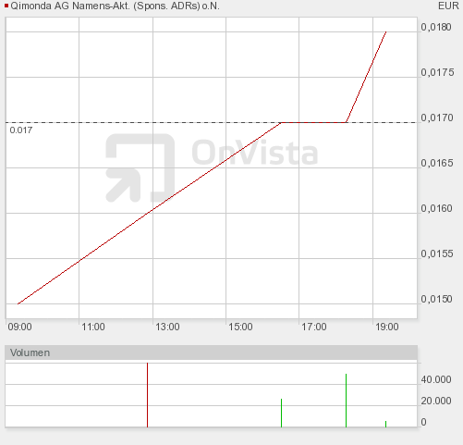Click the 0,0150 price axis label
This screenshot has height=445, width=463.
coord(436,299)
